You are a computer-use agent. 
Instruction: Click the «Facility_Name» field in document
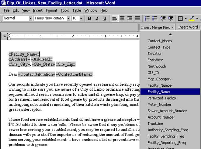[24, 54]
